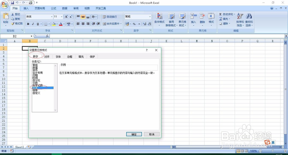Toggle underline formatting
The height and width of the screenshot is (155, 288).
38,24
